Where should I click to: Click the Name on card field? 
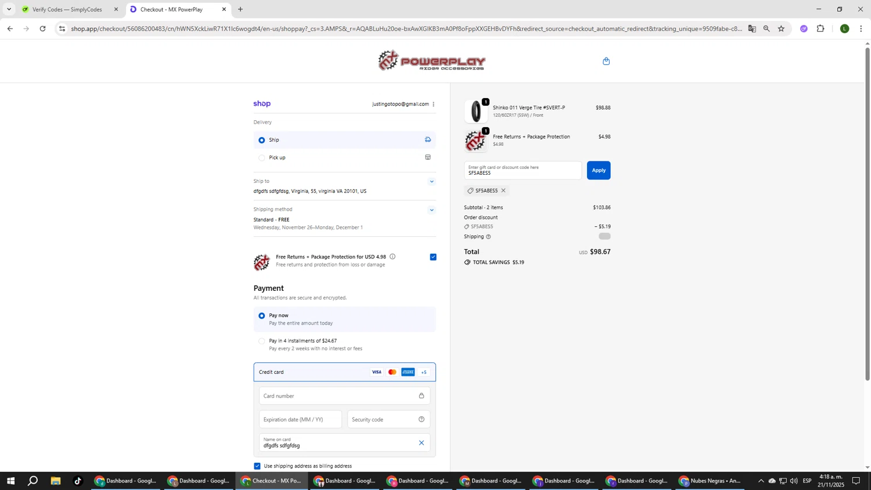(345, 443)
